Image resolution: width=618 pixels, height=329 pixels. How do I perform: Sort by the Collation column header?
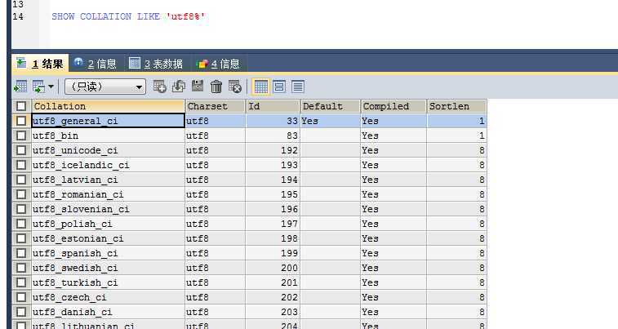pos(108,106)
